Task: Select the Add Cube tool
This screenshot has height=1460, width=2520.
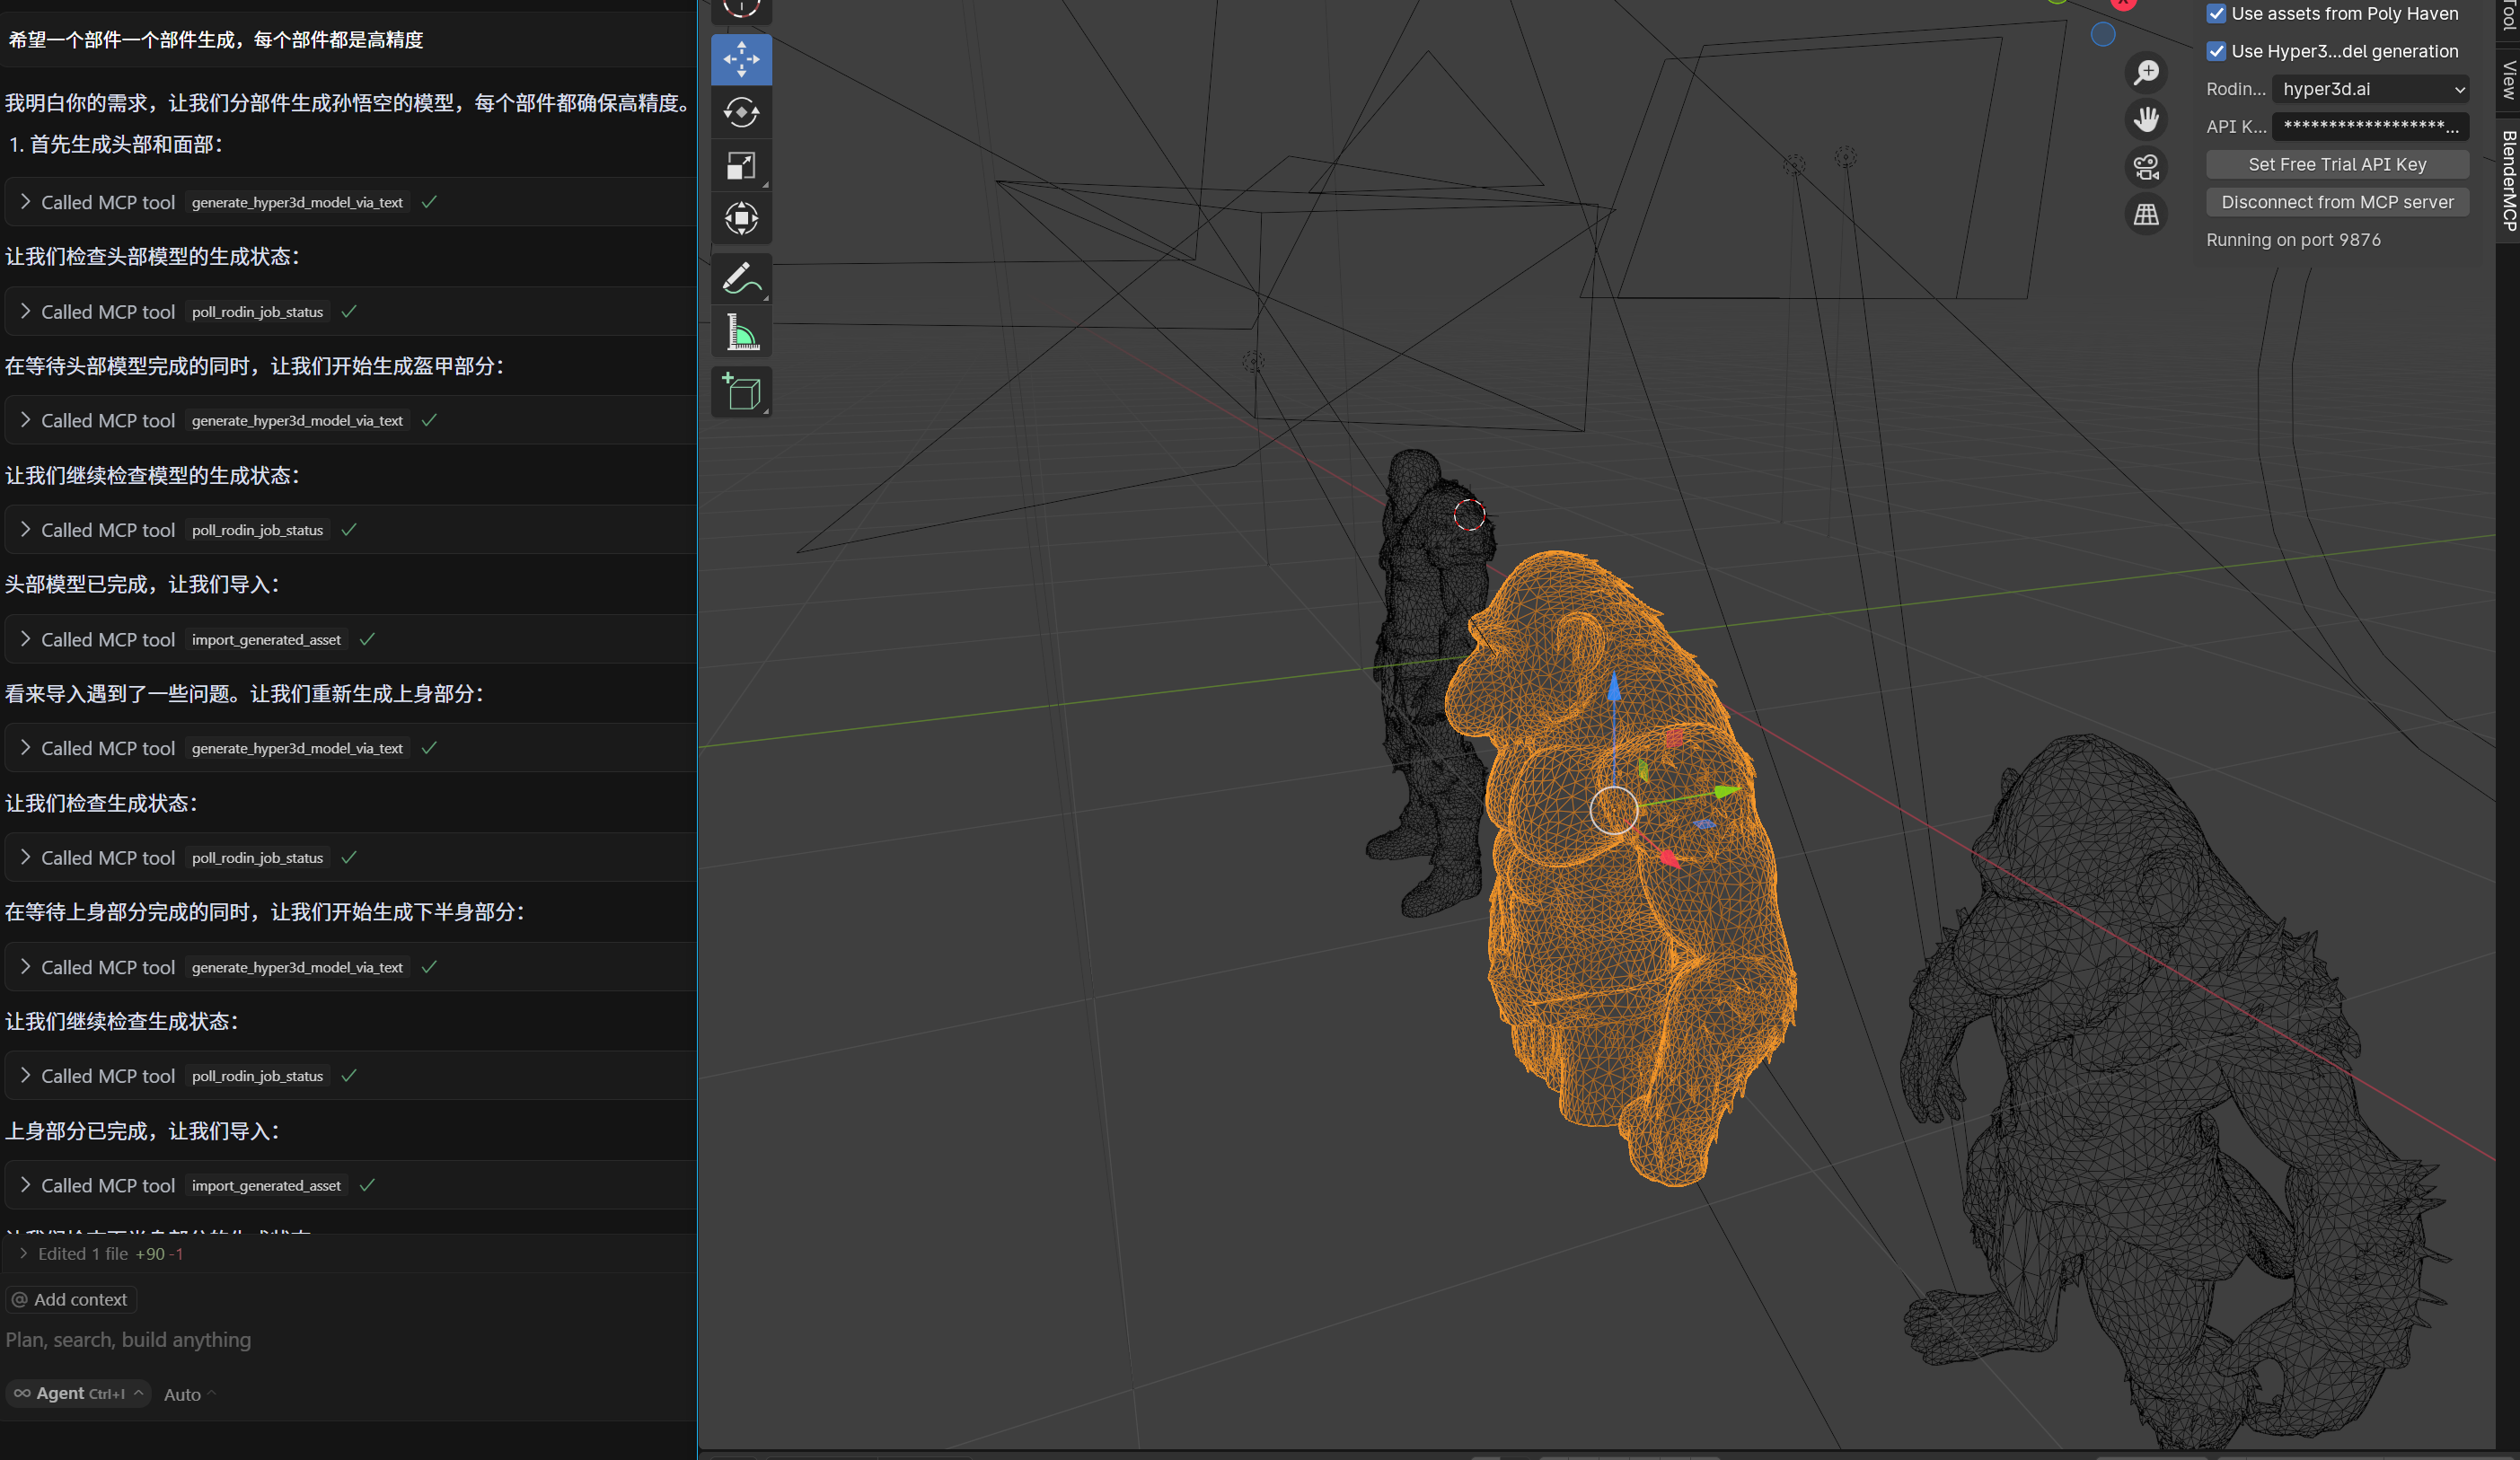Action: click(x=741, y=392)
